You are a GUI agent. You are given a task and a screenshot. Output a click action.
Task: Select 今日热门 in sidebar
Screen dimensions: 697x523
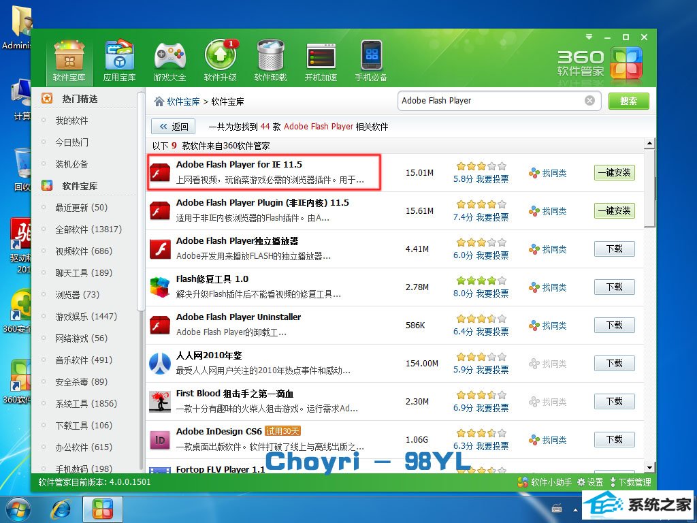[71, 142]
